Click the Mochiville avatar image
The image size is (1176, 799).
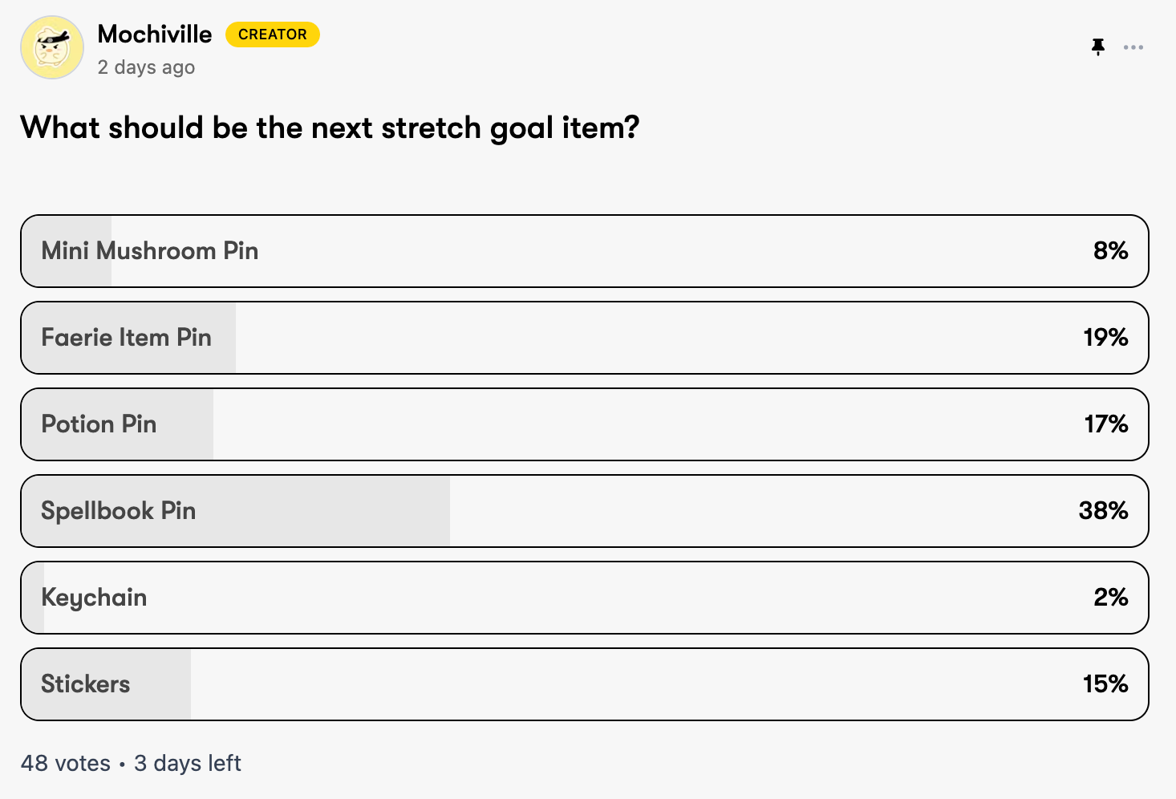(52, 47)
